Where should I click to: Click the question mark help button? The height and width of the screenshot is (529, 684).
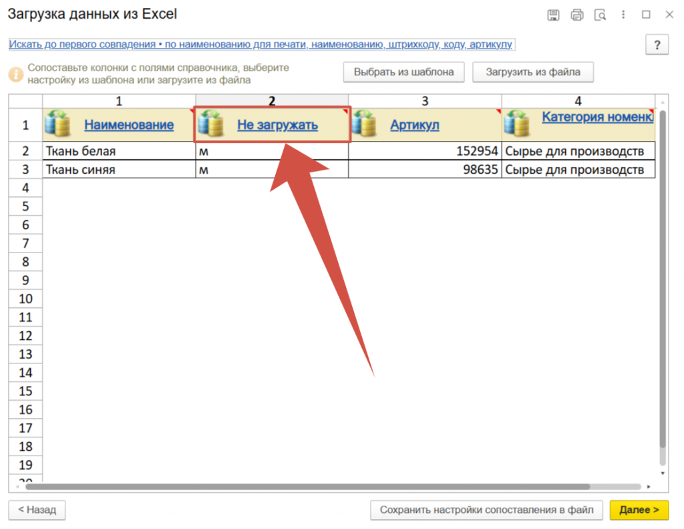click(x=657, y=45)
